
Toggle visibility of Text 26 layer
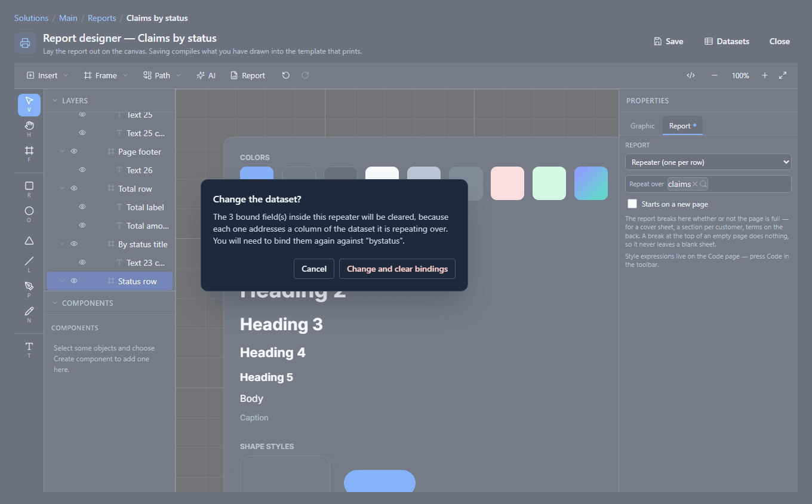pyautogui.click(x=82, y=170)
